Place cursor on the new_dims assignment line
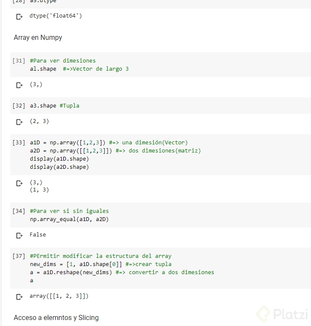The image size is (311, 326). click(x=101, y=264)
